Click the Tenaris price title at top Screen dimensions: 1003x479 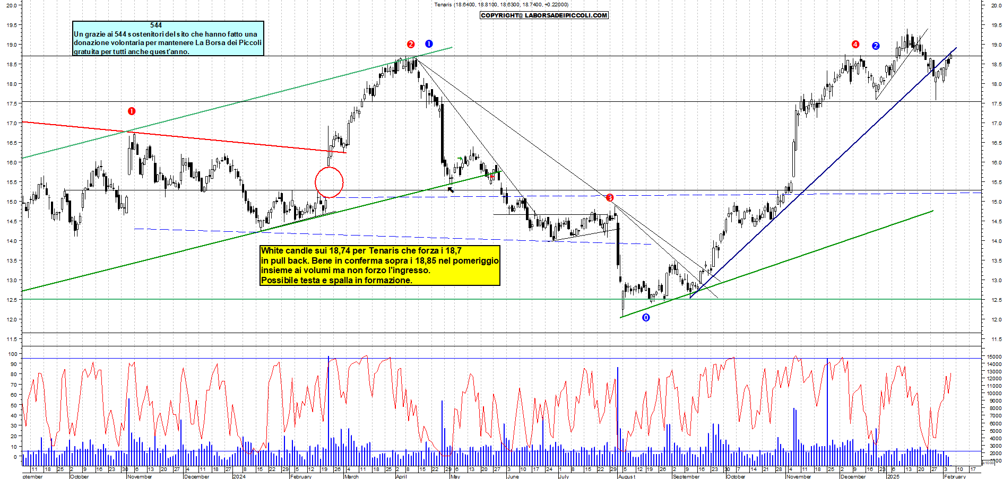(501, 4)
